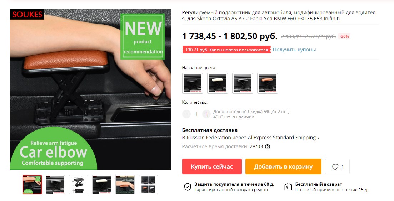The height and width of the screenshot is (201, 394).
Task: Click the buyer protection shield icon
Action: pyautogui.click(x=188, y=187)
